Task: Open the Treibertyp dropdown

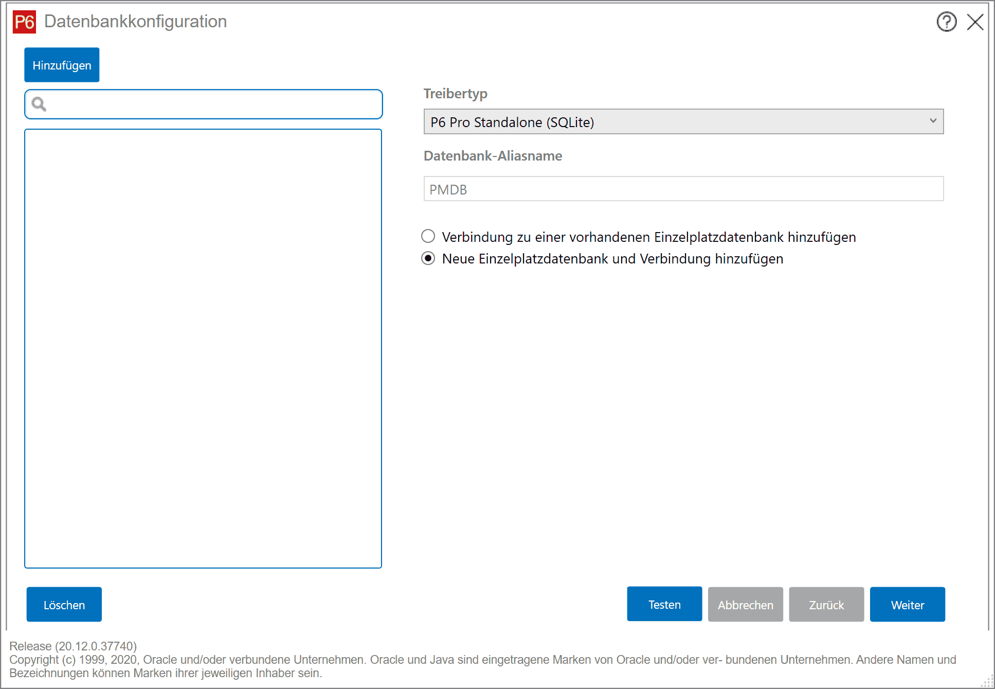Action: tap(683, 122)
